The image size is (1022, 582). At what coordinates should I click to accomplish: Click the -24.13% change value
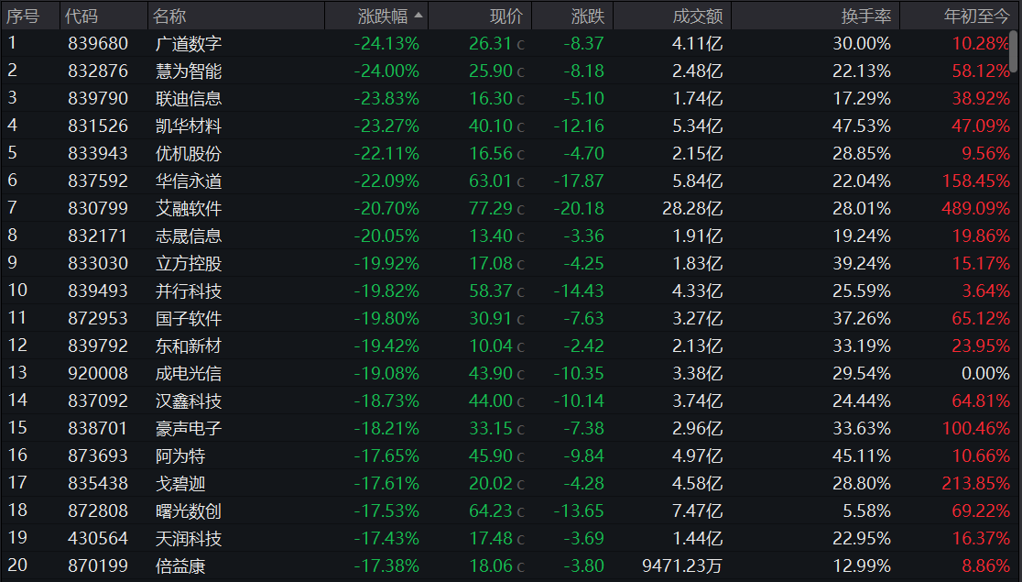coord(386,44)
